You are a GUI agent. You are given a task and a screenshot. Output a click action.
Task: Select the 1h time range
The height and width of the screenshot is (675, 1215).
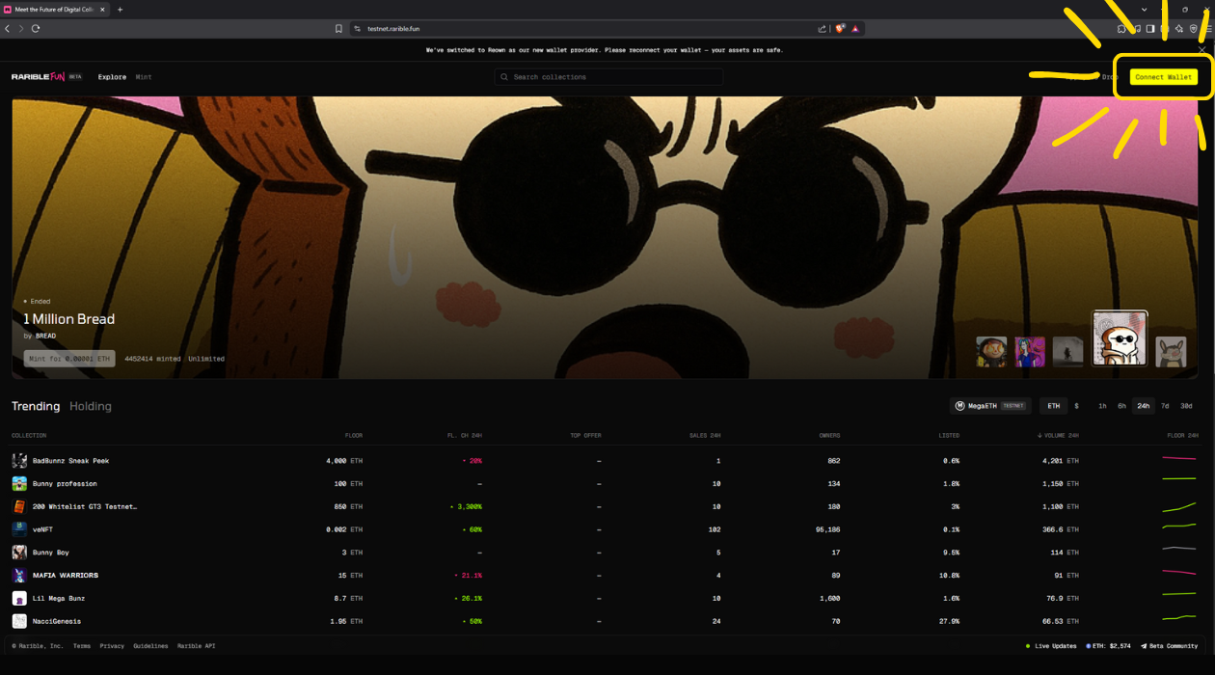point(1102,406)
